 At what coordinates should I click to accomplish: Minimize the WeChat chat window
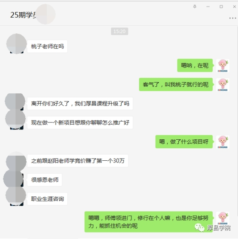tap(208, 6)
